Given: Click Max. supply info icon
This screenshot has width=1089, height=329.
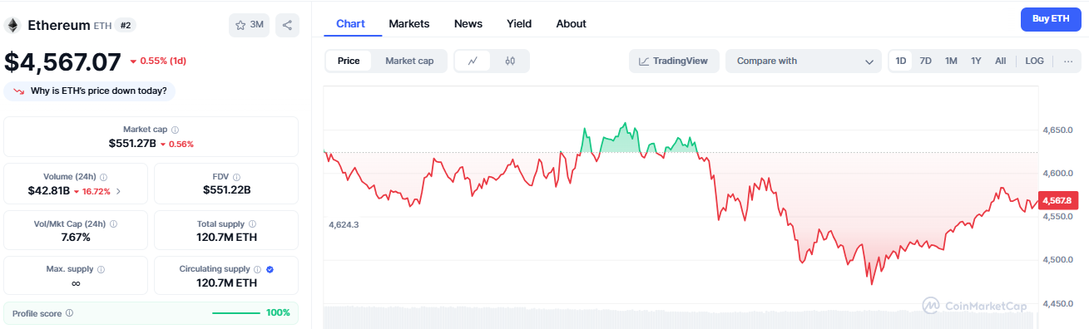Looking at the screenshot, I should pyautogui.click(x=101, y=269).
